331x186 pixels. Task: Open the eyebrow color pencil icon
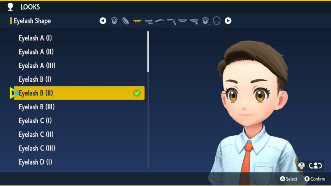click(x=171, y=21)
